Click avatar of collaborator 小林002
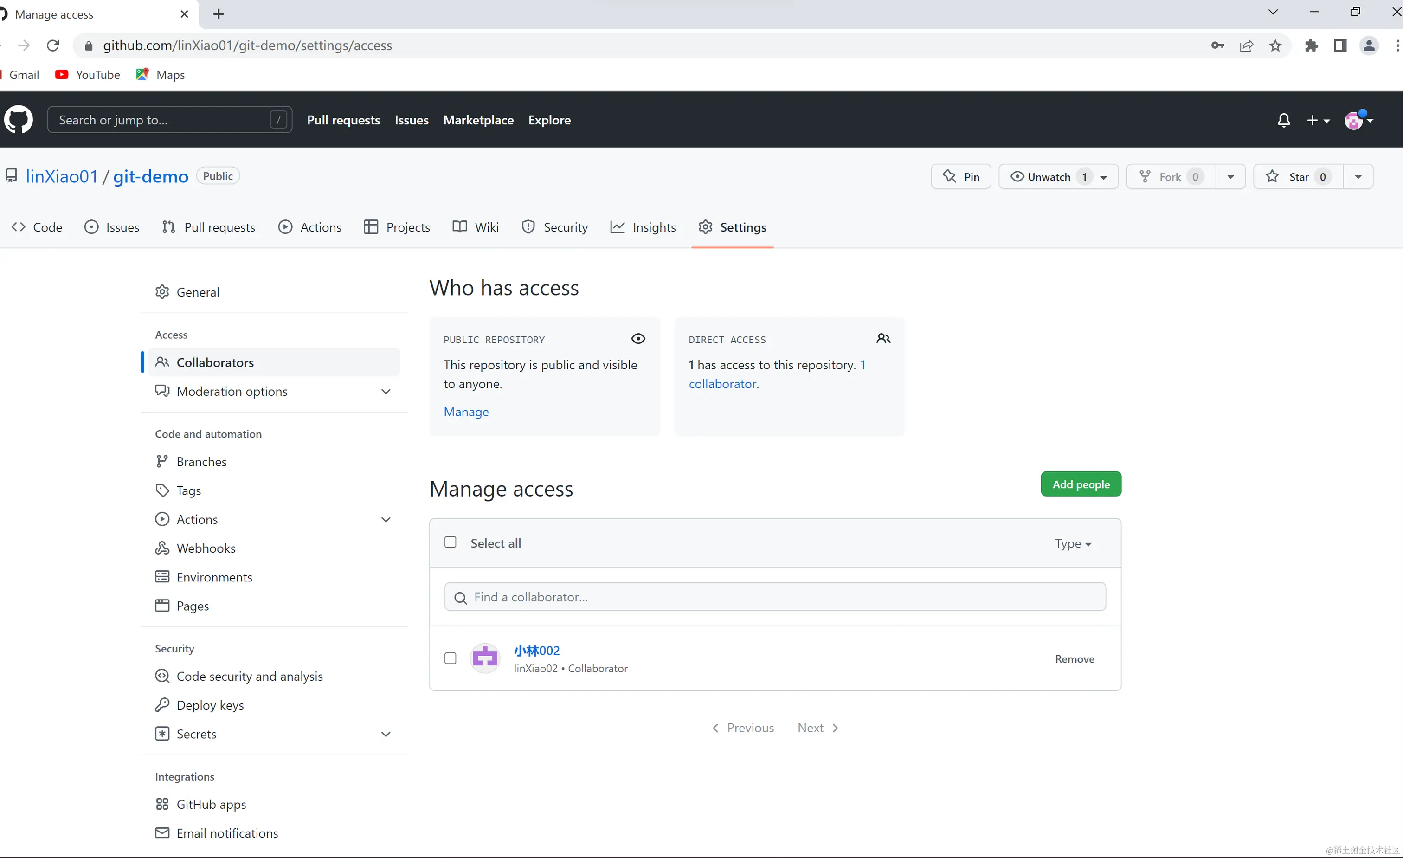The width and height of the screenshot is (1403, 858). point(485,659)
